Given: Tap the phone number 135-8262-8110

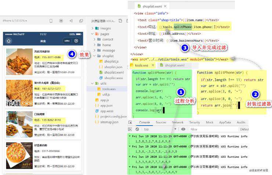Looking at the screenshot, I should click(x=51, y=120).
